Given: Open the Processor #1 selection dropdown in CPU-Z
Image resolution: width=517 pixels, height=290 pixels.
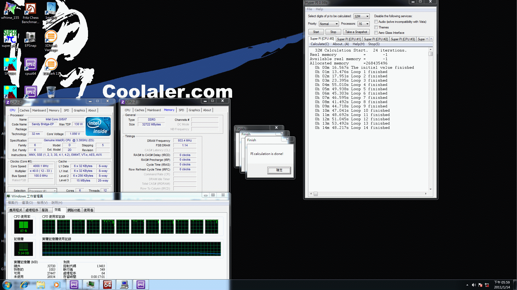Looking at the screenshot, I should [x=43, y=191].
